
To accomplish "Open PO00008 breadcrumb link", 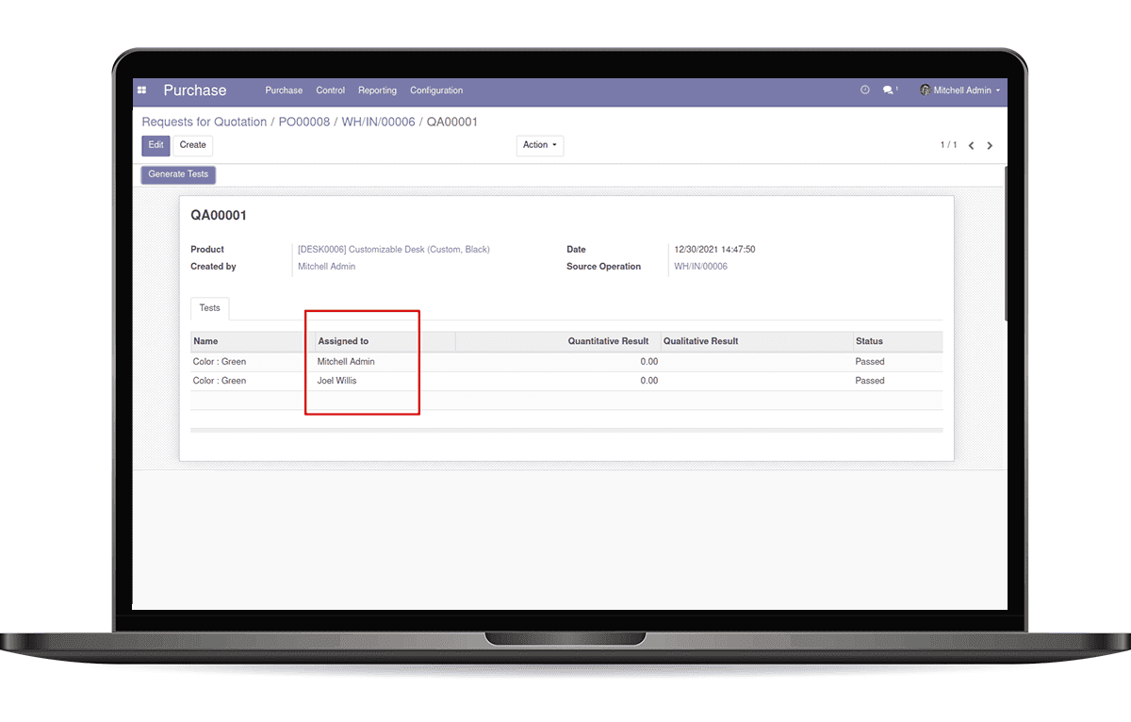I will pyautogui.click(x=304, y=122).
